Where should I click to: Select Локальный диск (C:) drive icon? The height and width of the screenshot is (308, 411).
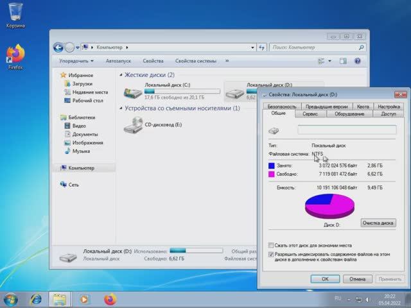coord(133,93)
